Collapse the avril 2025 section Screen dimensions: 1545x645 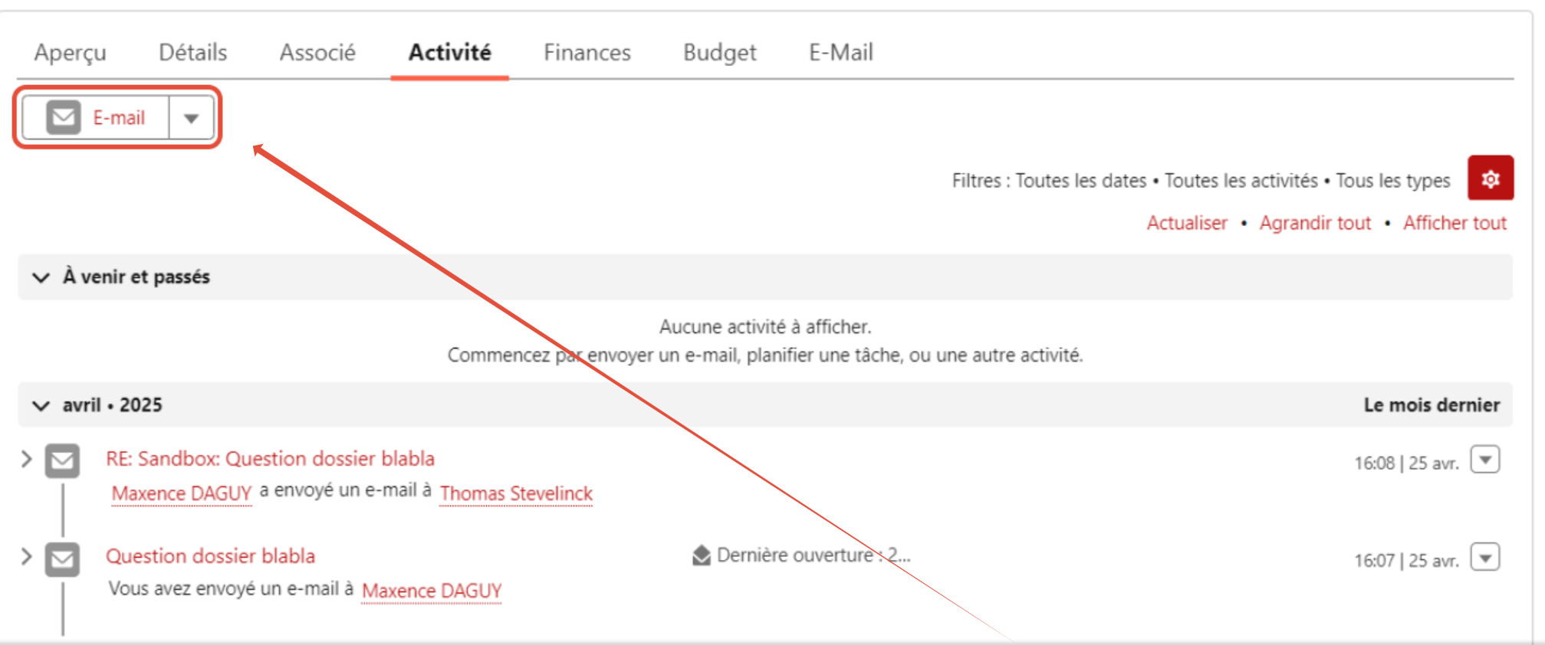[x=41, y=405]
